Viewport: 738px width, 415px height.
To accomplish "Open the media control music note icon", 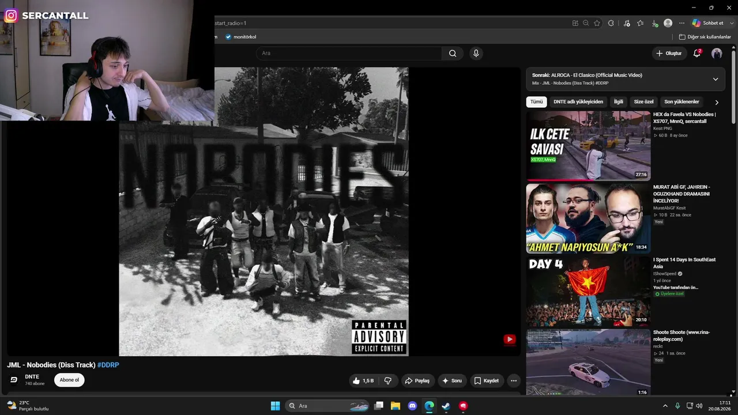I will (627, 23).
